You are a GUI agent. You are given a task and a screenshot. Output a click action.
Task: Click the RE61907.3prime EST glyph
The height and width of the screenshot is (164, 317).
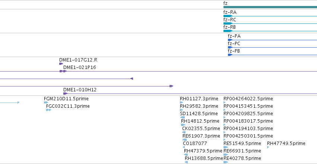tap(185, 140)
